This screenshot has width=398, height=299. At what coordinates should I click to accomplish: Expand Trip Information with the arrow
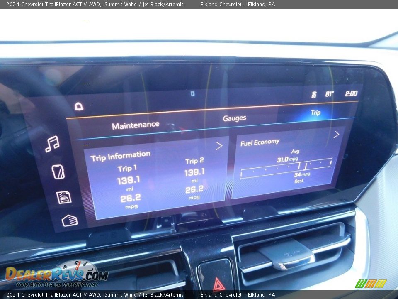(219, 146)
